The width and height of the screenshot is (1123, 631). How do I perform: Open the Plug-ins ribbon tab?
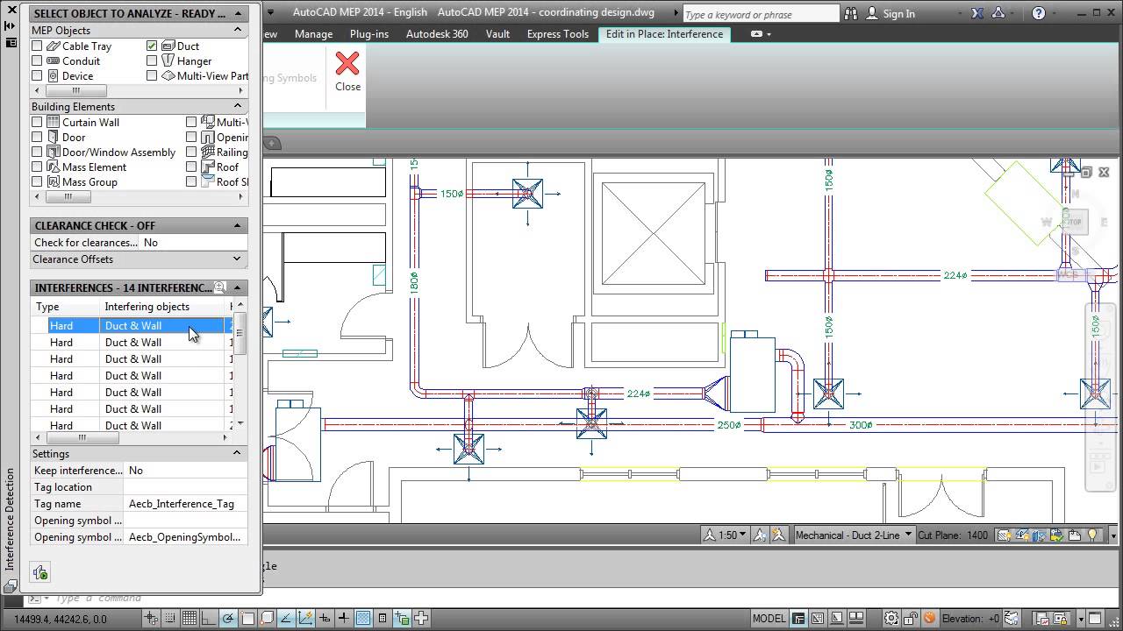pos(368,34)
